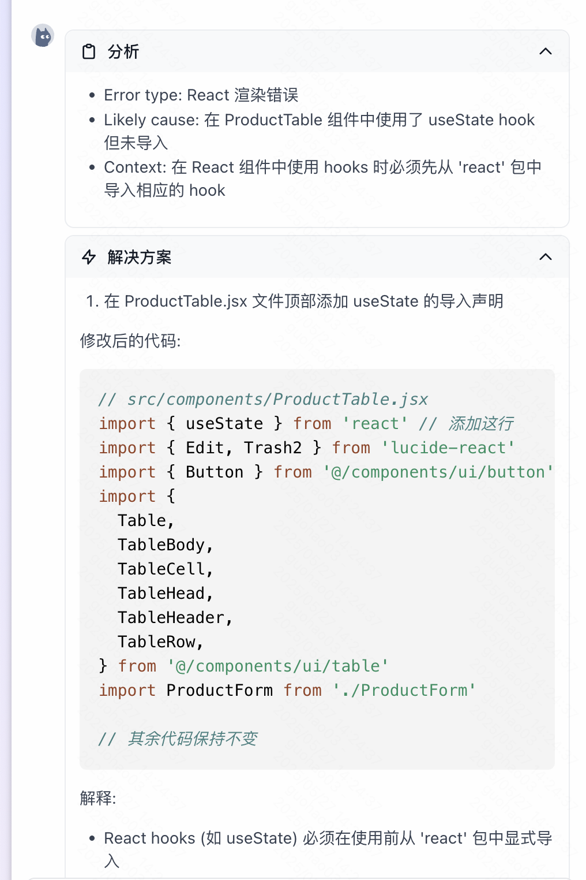Click the 解决方案 panel header title
This screenshot has width=586, height=880.
(140, 257)
